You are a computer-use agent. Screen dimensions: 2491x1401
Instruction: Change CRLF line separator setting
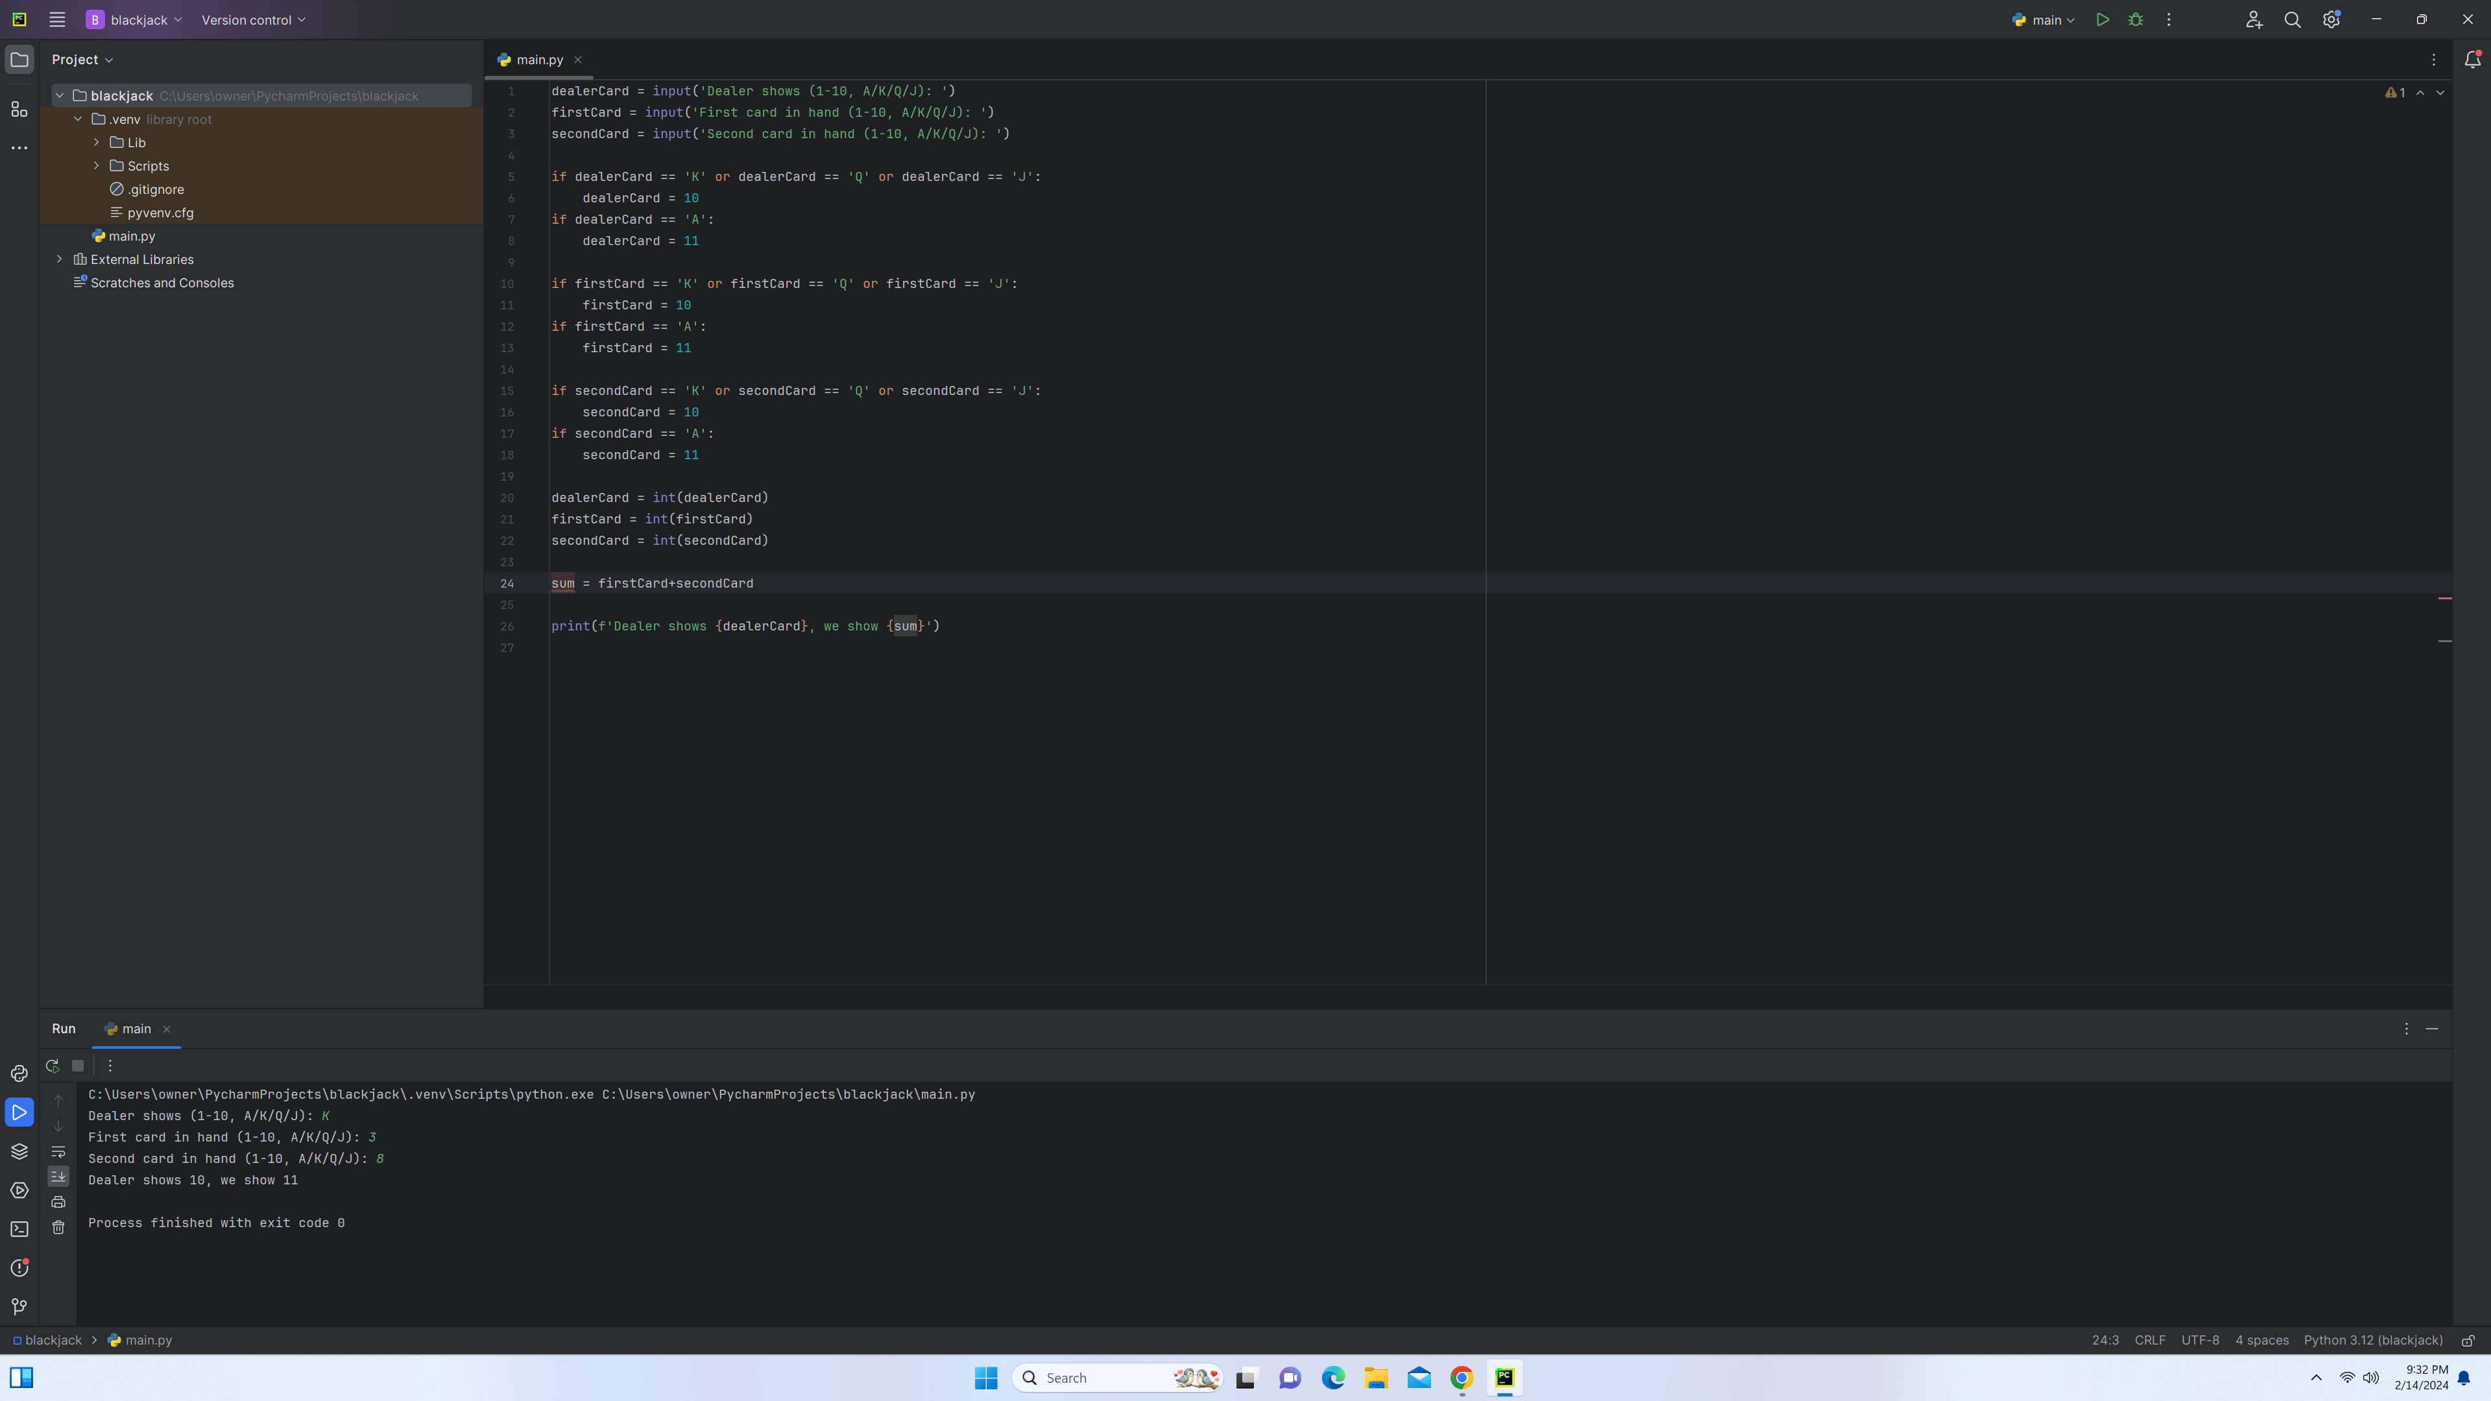pos(2150,1340)
